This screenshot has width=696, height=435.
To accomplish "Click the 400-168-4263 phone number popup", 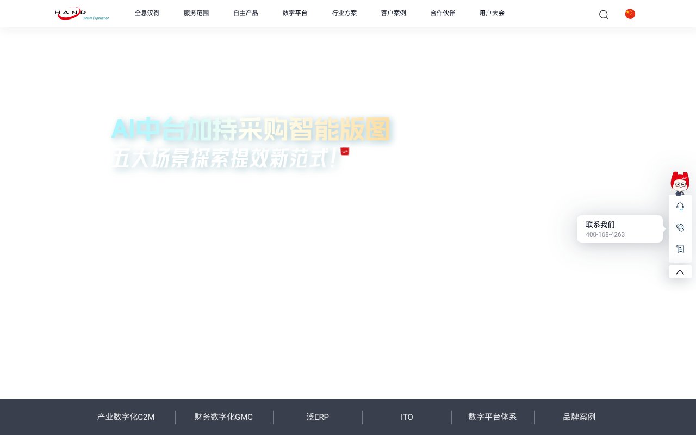I will [x=605, y=234].
